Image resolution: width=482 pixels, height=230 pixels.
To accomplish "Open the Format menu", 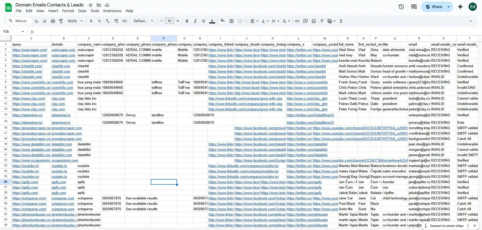I will click(68, 11).
